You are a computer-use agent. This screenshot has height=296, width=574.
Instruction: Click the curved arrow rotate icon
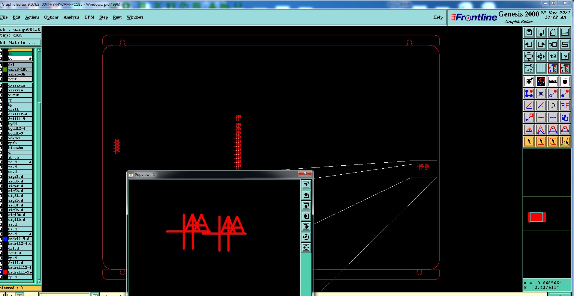pyautogui.click(x=553, y=105)
